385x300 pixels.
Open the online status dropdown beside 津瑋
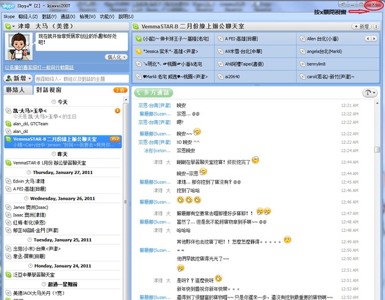[10, 26]
